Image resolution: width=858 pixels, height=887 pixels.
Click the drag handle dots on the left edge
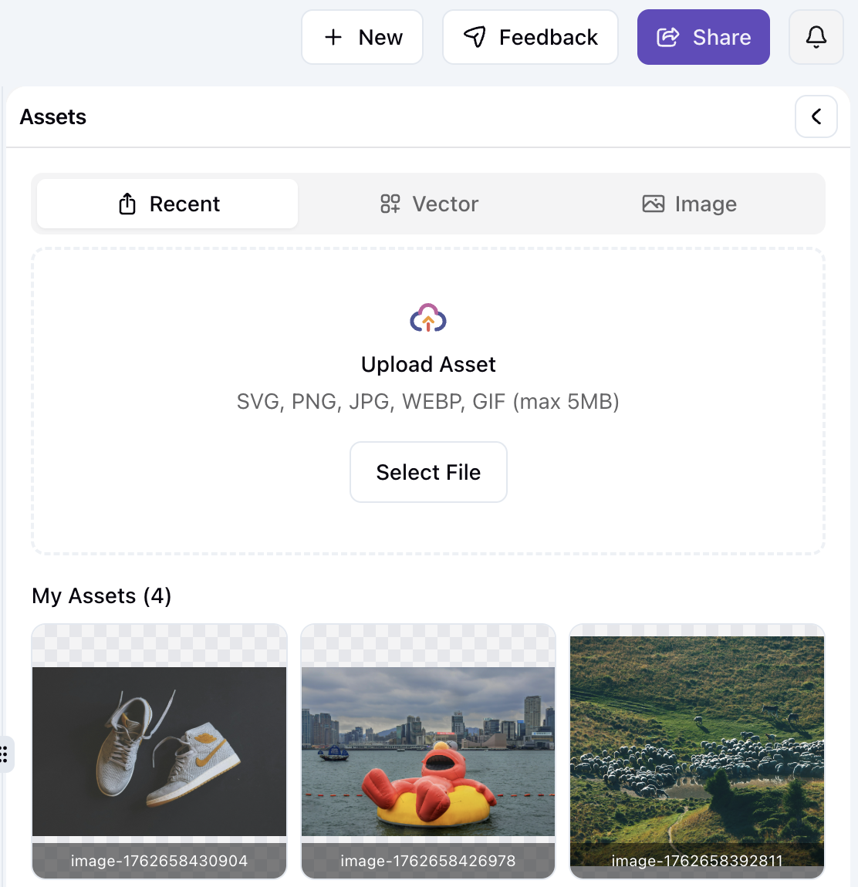pos(5,755)
